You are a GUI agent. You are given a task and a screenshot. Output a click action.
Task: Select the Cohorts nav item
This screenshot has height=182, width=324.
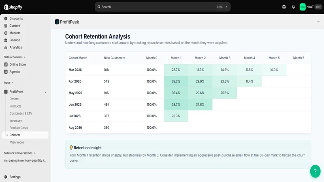pyautogui.click(x=25, y=135)
